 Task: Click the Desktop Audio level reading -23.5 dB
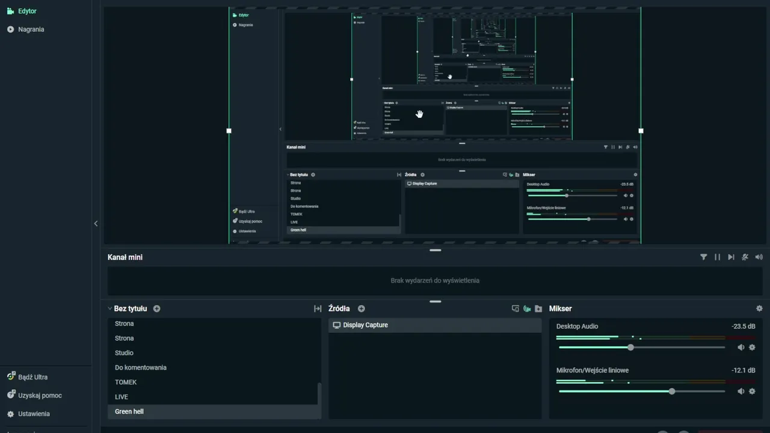click(743, 327)
